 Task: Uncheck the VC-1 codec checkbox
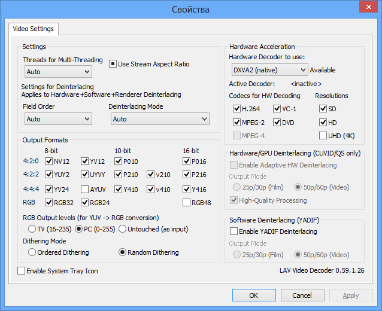(x=277, y=109)
